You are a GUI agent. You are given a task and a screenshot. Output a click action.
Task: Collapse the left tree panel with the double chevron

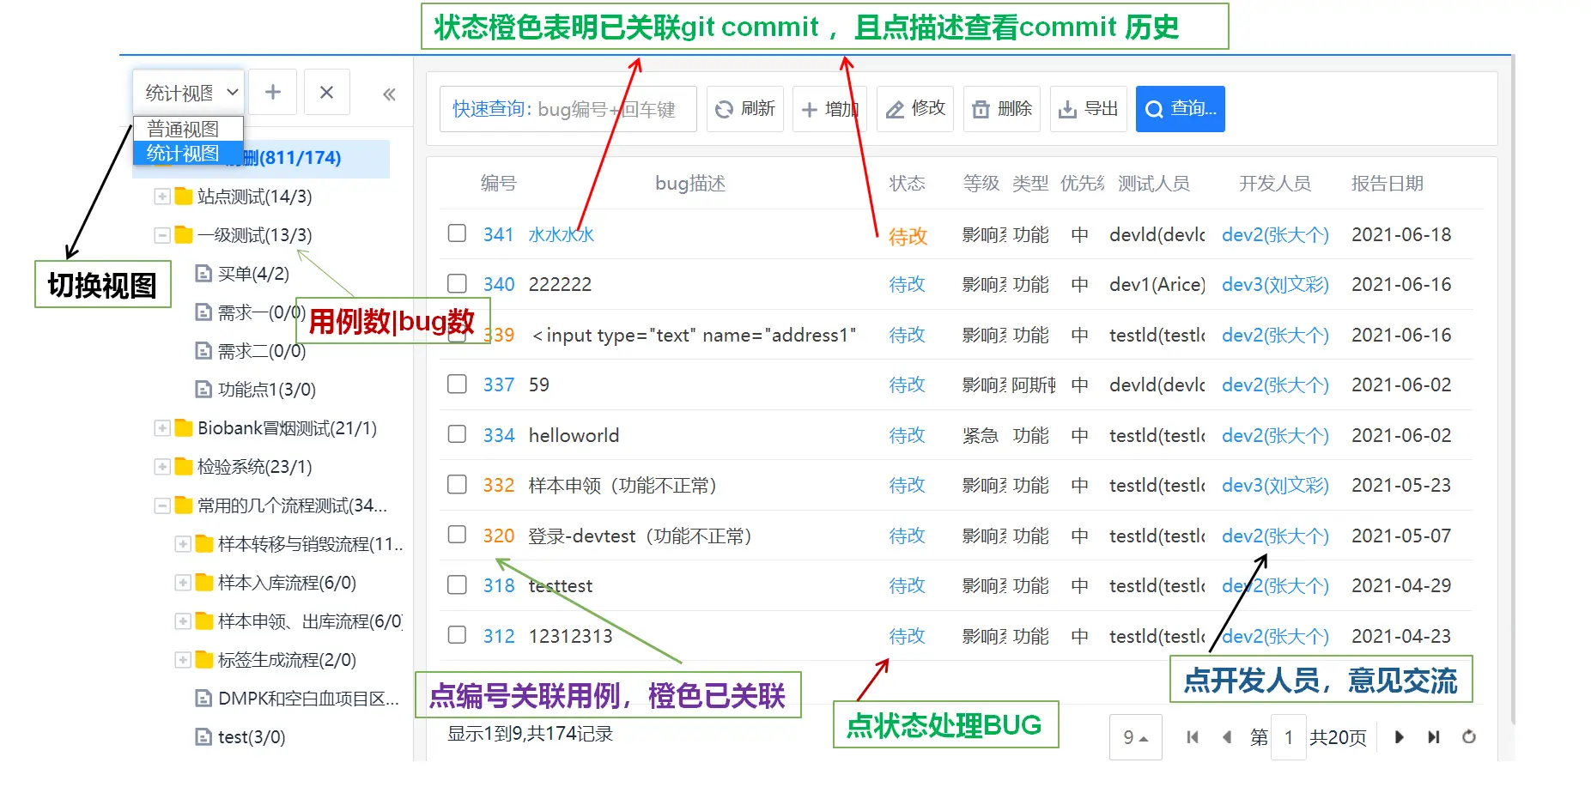click(389, 94)
